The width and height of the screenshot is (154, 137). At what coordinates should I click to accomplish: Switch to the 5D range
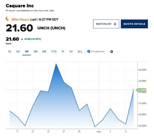click(x=18, y=52)
